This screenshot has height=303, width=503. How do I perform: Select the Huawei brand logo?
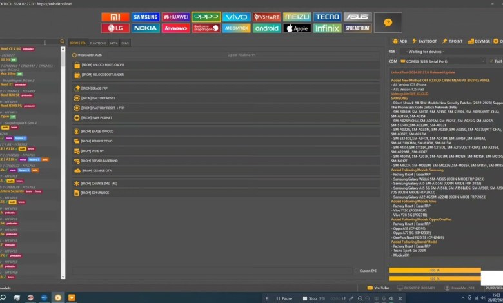[176, 17]
